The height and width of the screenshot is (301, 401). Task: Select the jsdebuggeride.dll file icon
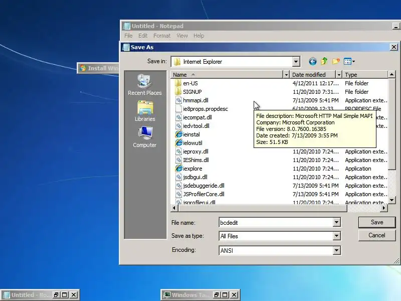[178, 186]
